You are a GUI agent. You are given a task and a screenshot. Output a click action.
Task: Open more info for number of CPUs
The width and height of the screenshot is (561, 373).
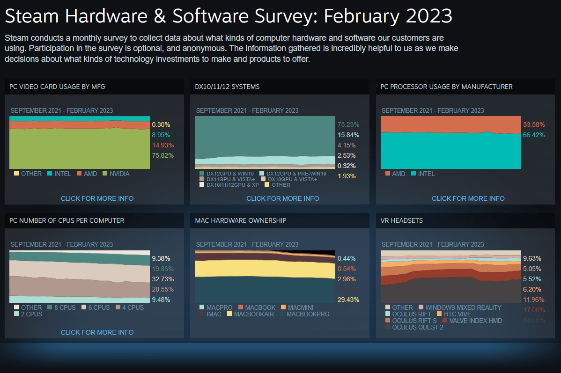click(97, 332)
